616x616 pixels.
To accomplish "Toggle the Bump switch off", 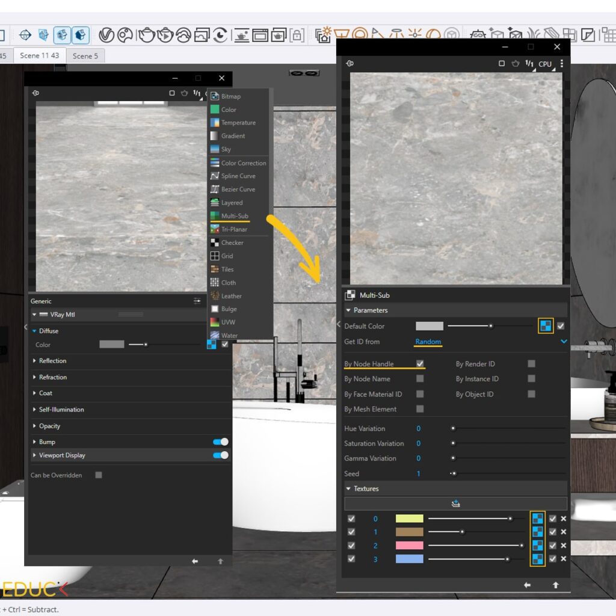I will click(x=221, y=442).
